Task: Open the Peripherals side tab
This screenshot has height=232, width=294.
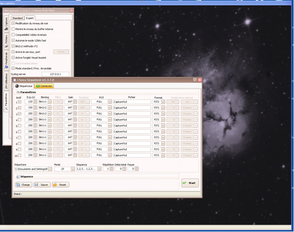Action: coord(6,60)
